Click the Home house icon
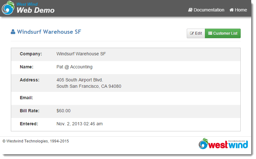The width and height of the screenshot is (256, 159). pos(231,10)
